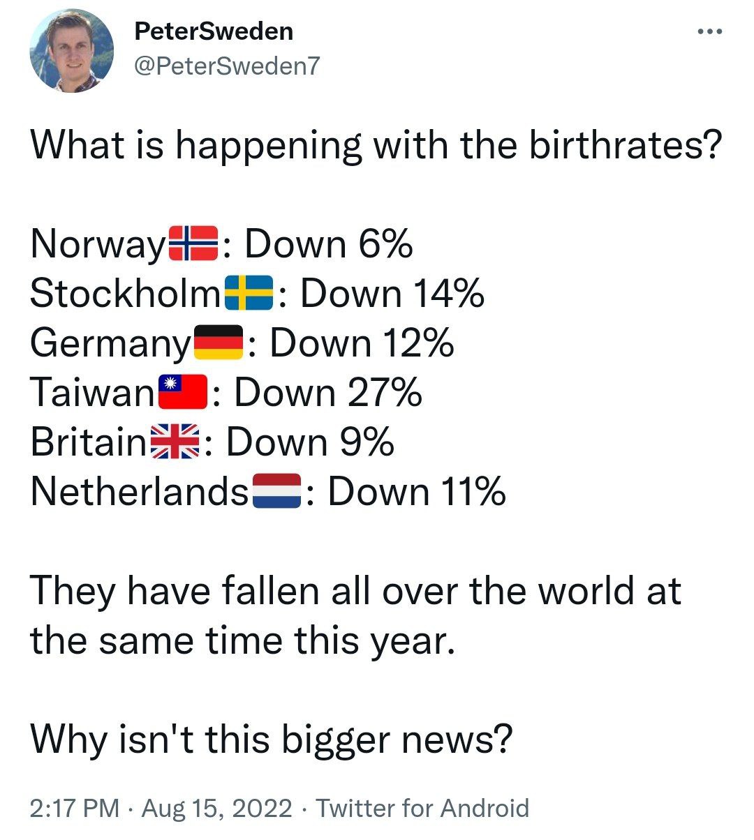
Task: Click the 'Netherlands: Down 11%' text
Action: (268, 491)
